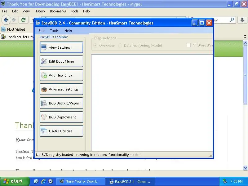Viewport: 248px width, 186px height.
Task: Click the status bar grip in EasyBCD
Action: coord(210,156)
